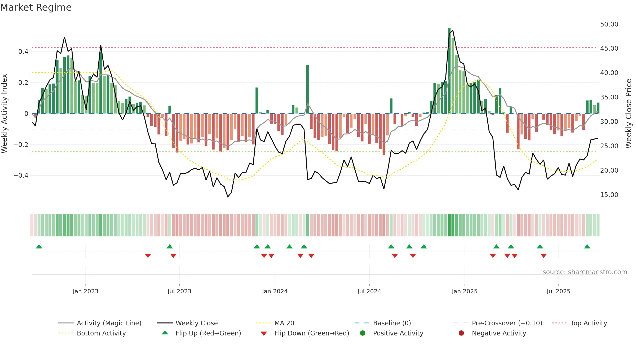Toggle the Top Activity legend entry
Screen dimensions: 636x358
580,323
